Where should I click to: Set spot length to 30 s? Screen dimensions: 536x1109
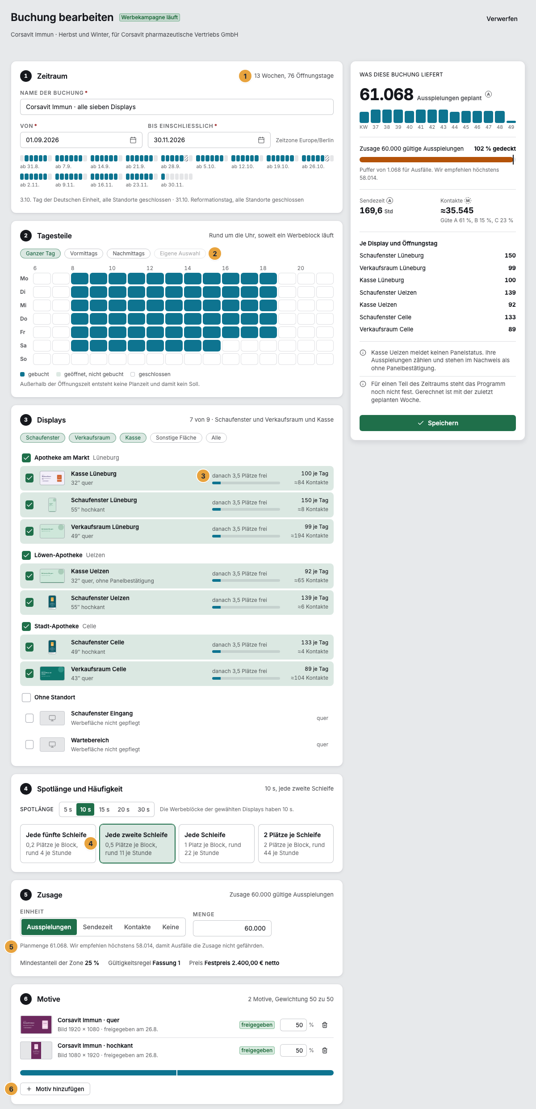(x=143, y=809)
